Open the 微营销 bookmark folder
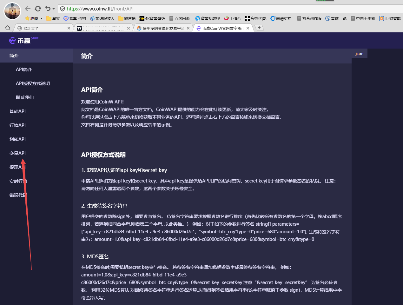 tap(127, 18)
